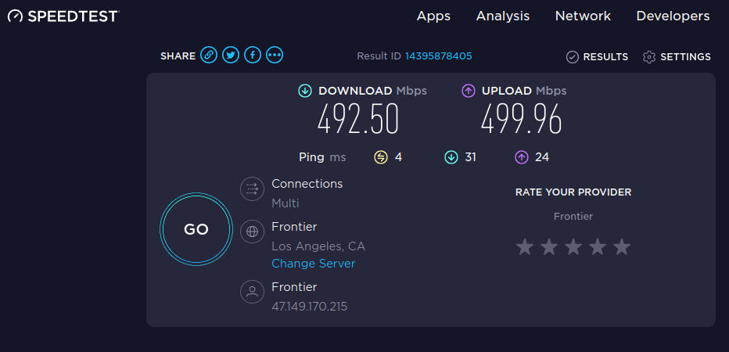This screenshot has width=729, height=352.
Task: Rate provider with first star
Action: point(525,247)
